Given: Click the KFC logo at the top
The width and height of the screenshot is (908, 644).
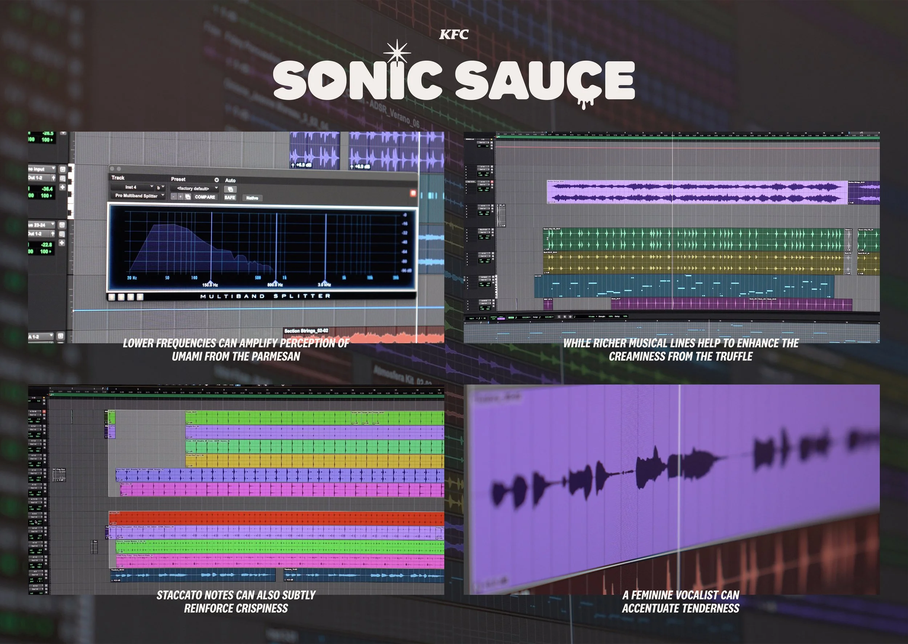Looking at the screenshot, I should pos(454,35).
